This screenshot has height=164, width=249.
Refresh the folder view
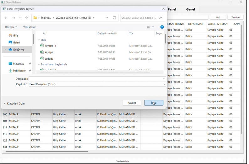click(114, 18)
